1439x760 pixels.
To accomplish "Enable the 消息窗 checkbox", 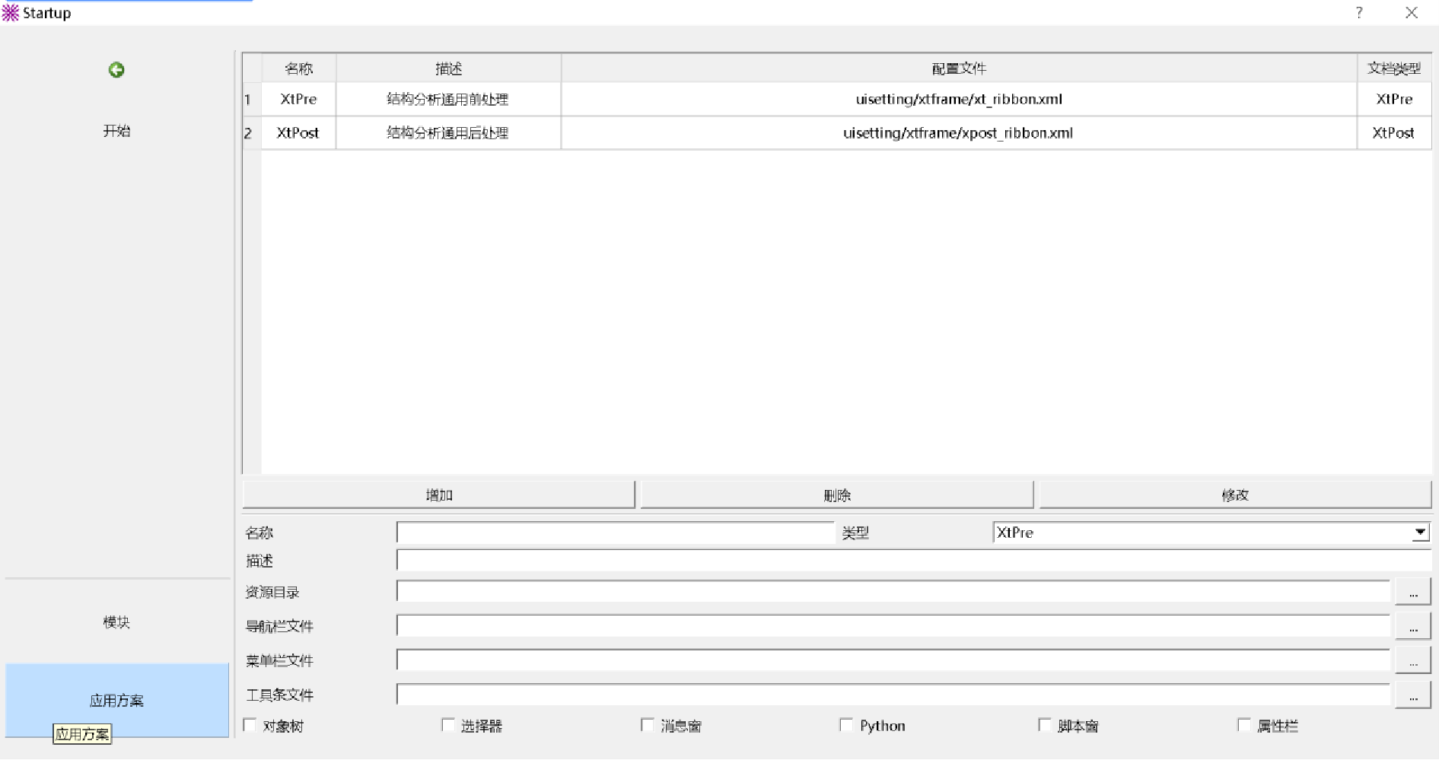I will [648, 725].
